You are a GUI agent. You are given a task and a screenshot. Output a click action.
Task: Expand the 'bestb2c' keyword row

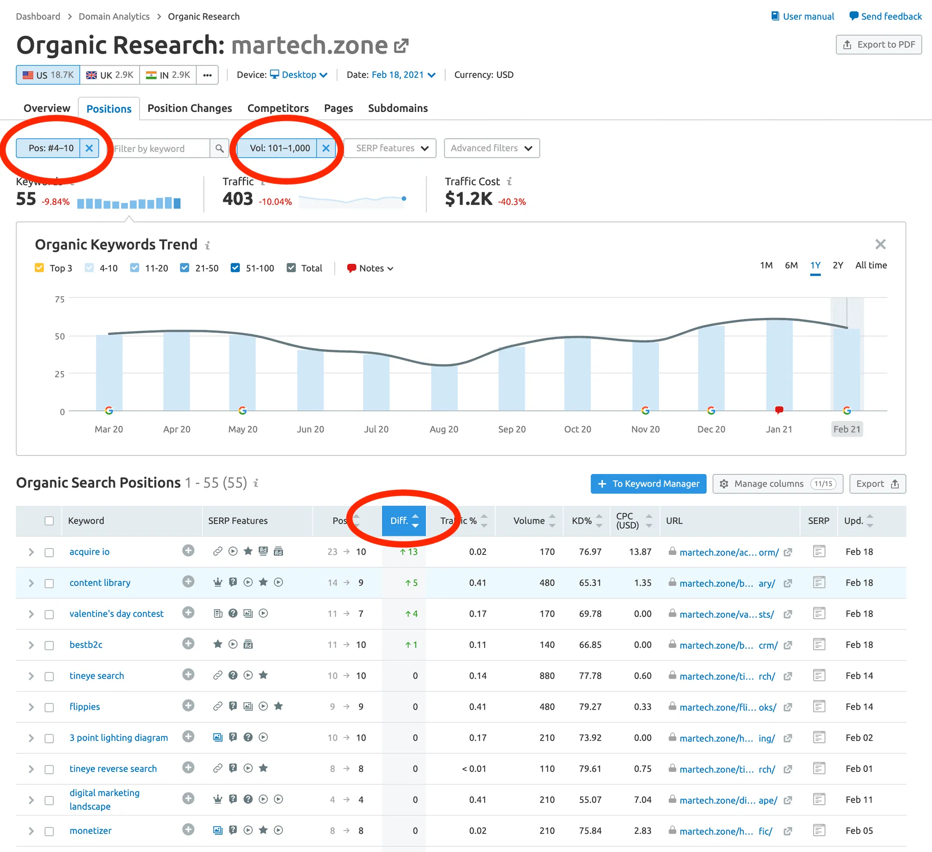click(31, 645)
